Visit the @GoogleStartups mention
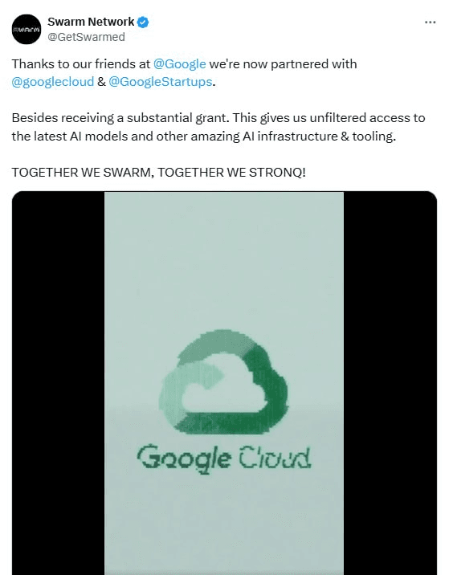 [161, 82]
